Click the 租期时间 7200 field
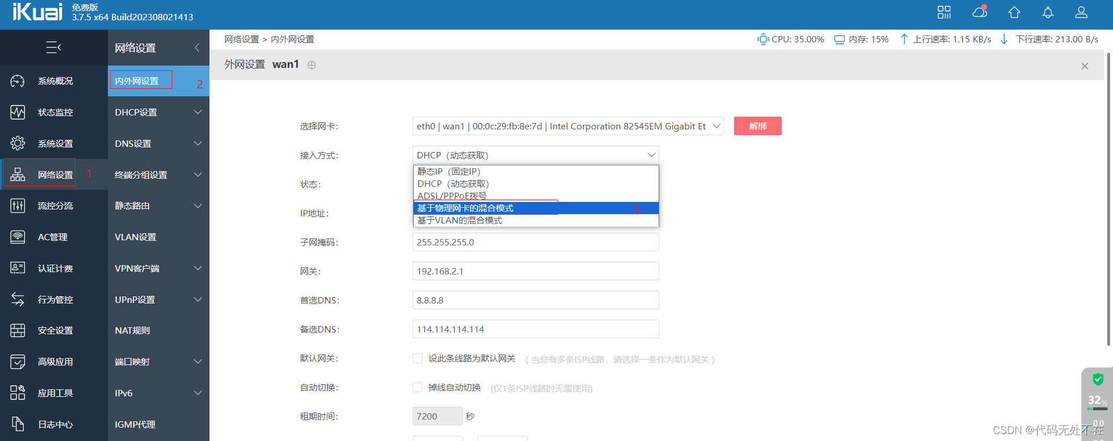The width and height of the screenshot is (1113, 441). pos(438,416)
